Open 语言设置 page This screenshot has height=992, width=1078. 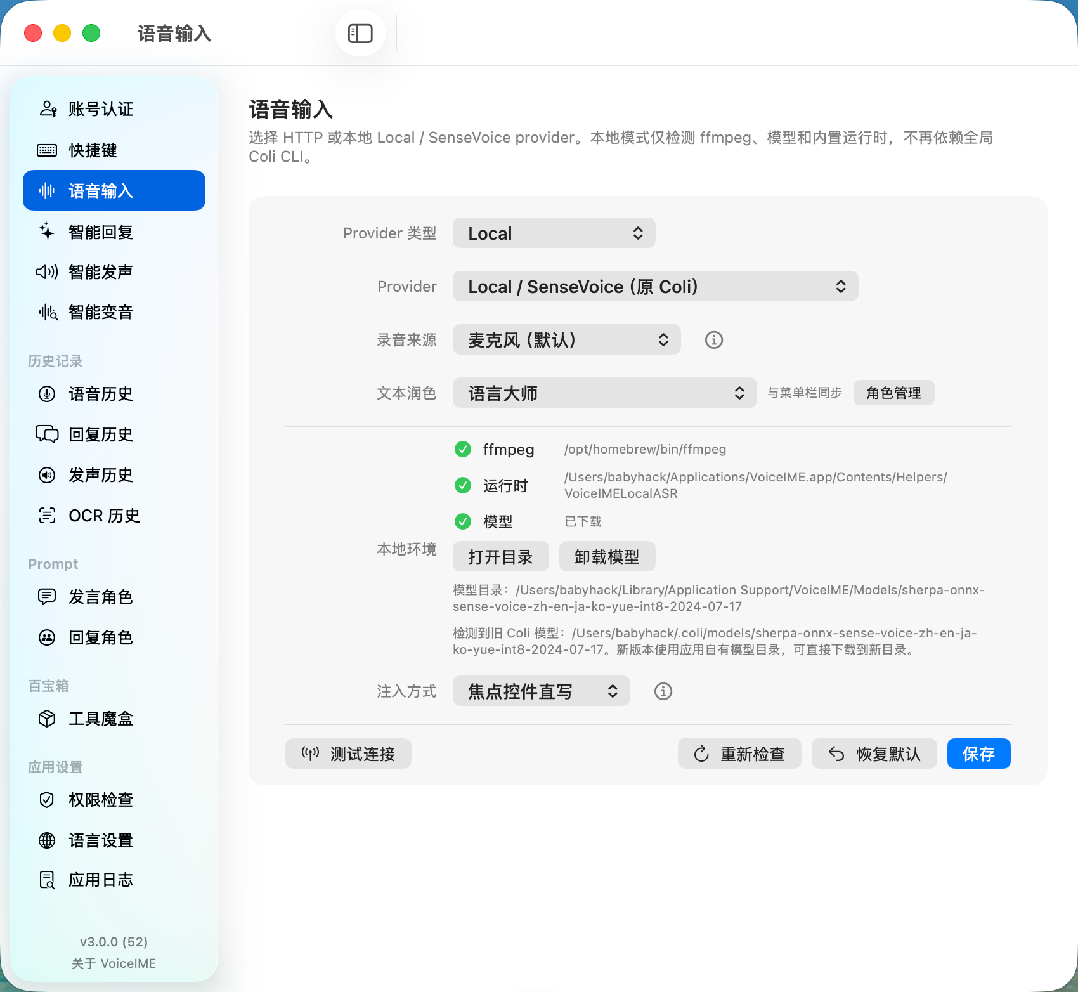coord(114,840)
